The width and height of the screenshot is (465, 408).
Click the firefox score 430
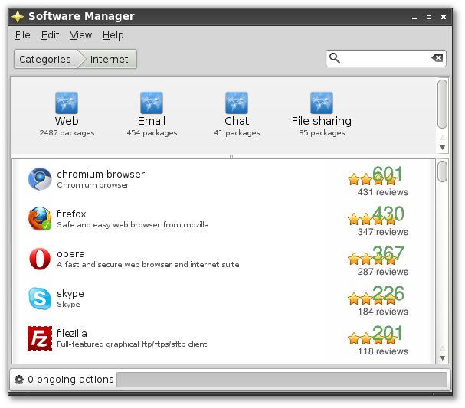pos(388,214)
